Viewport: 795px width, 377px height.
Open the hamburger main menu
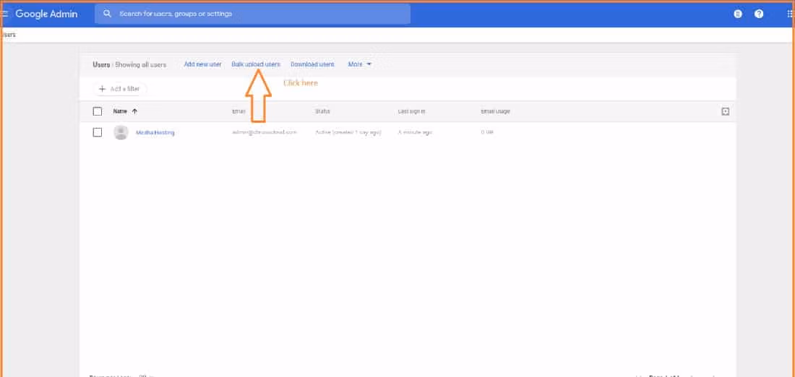pos(5,14)
